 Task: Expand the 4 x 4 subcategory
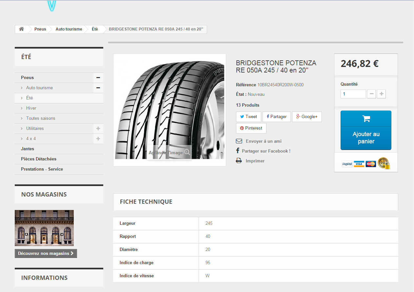[x=98, y=139]
